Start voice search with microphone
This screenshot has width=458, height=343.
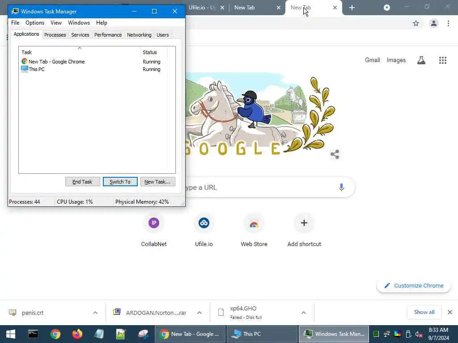coord(341,187)
